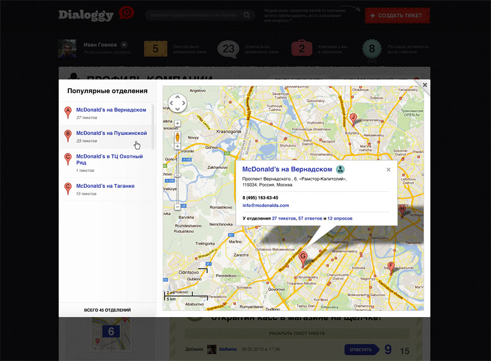Open McDonald's на Таганке branch link

[105, 186]
